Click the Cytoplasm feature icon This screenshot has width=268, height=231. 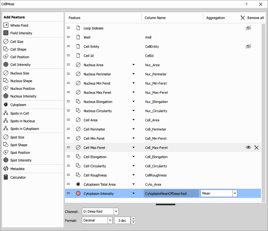click(x=6, y=105)
